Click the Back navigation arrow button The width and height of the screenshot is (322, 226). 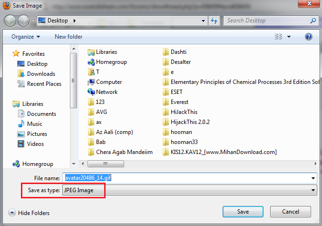click(10, 21)
